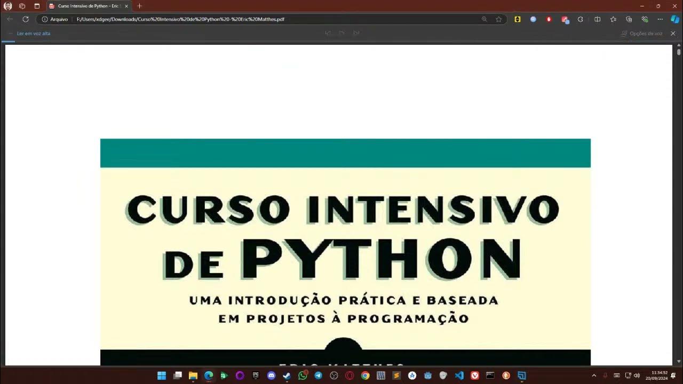Viewport: 683px width, 384px height.
Task: Click the scrollbar down arrow
Action: pos(679,362)
